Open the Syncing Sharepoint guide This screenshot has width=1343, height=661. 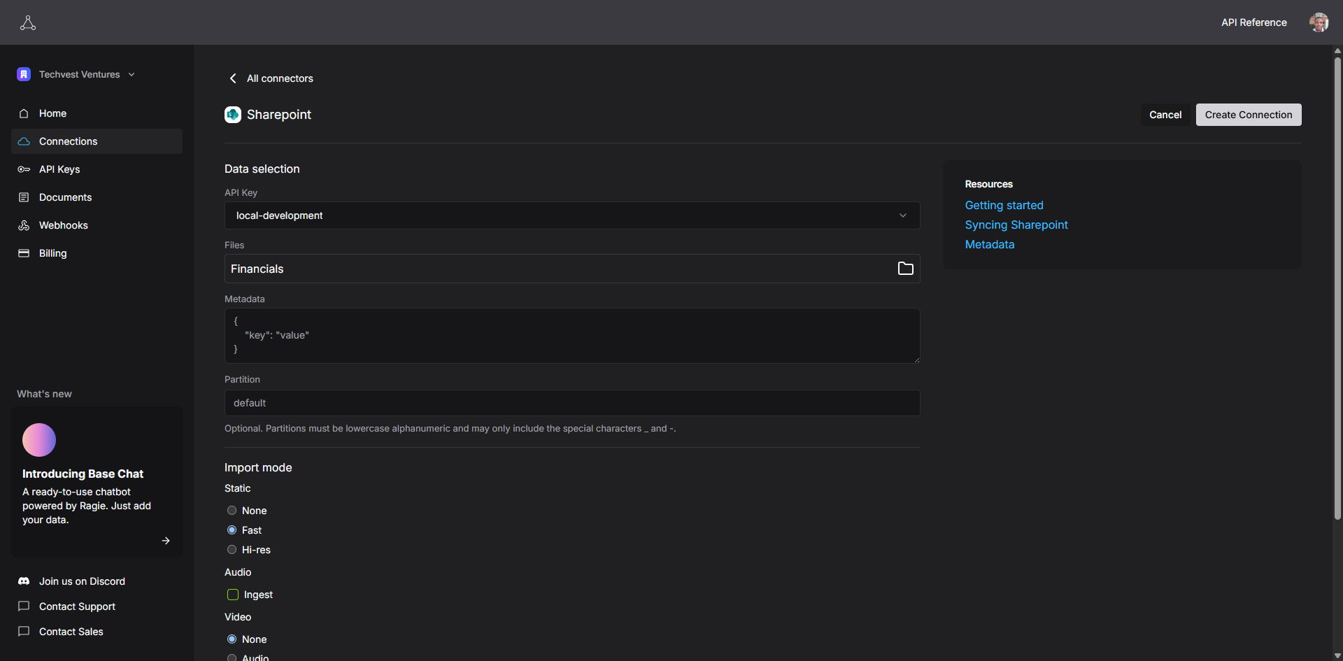tap(1016, 225)
